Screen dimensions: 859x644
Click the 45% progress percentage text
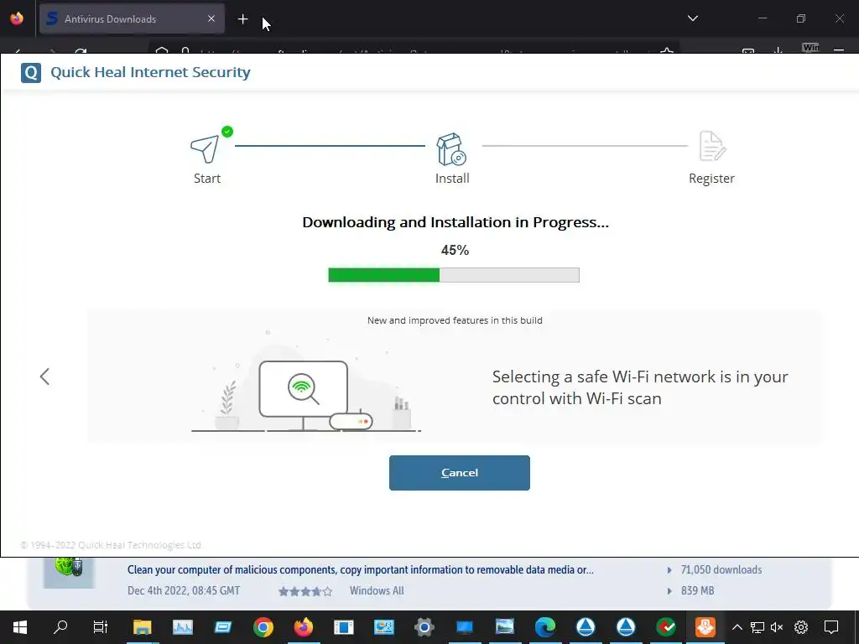[455, 250]
